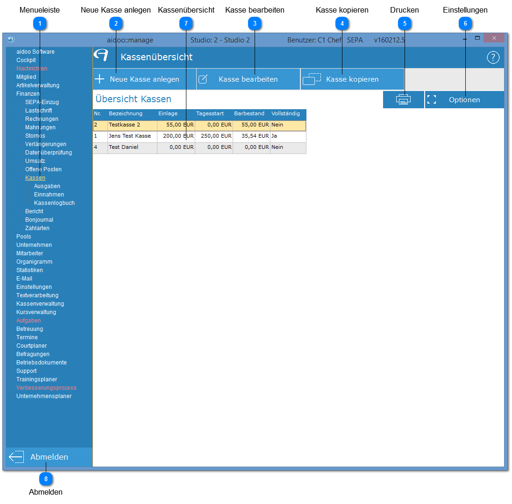Click Kasse kopieren button
The image size is (512, 504).
[352, 79]
